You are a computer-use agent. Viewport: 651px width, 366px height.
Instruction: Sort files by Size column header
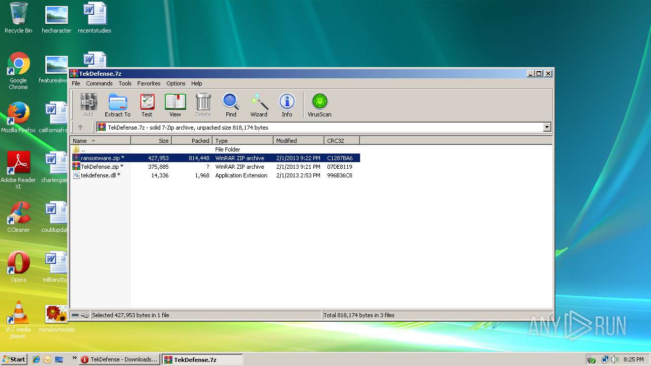[151, 141]
